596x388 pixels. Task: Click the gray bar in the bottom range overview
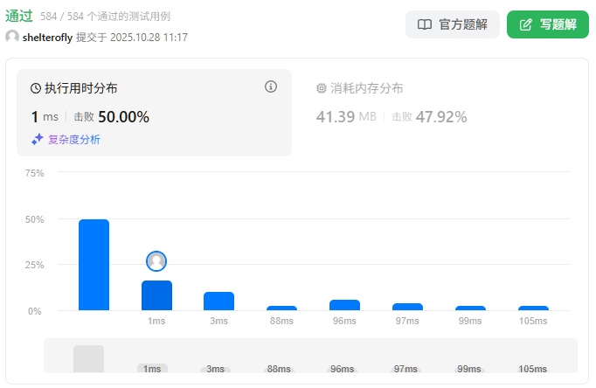88,359
